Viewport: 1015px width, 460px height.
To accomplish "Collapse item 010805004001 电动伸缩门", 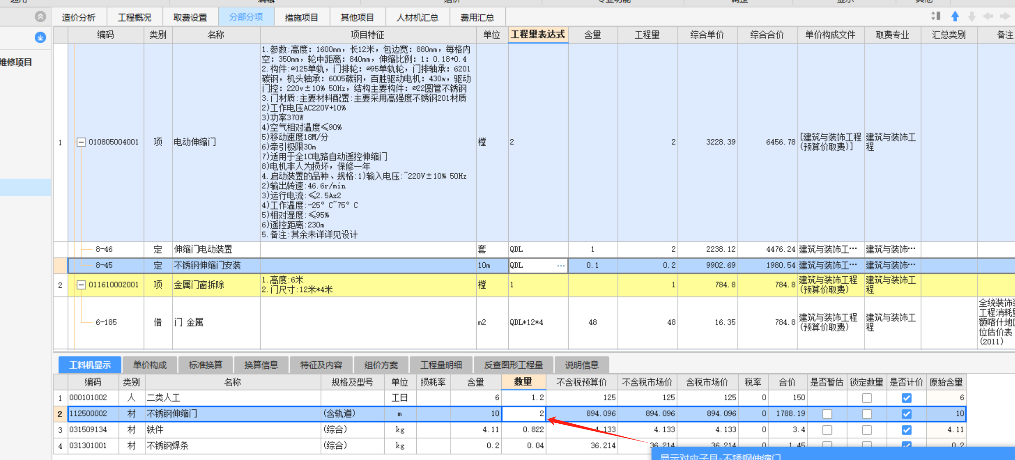I will point(81,142).
